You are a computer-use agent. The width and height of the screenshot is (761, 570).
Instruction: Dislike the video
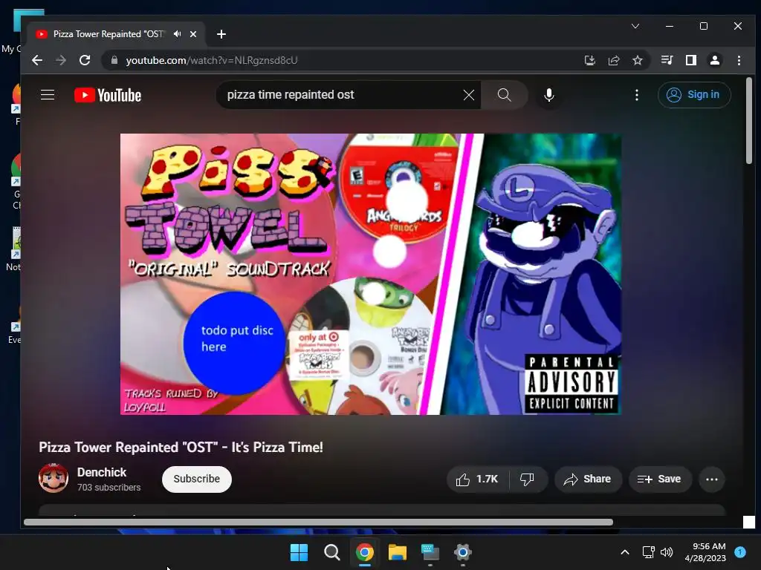(528, 479)
